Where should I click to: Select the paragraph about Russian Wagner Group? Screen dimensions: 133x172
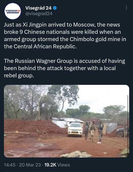click(x=65, y=68)
